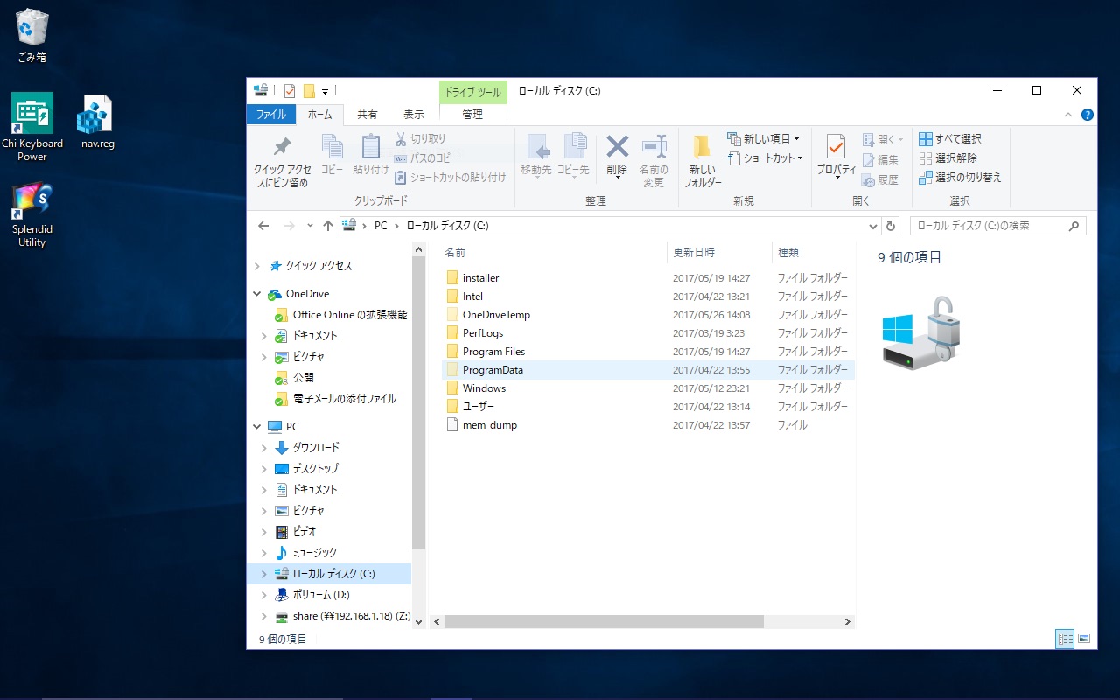Select ミュージック in the navigation pane

pyautogui.click(x=314, y=553)
